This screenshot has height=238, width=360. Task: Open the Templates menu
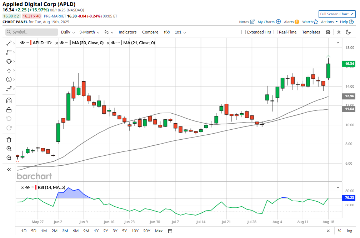tap(311, 32)
